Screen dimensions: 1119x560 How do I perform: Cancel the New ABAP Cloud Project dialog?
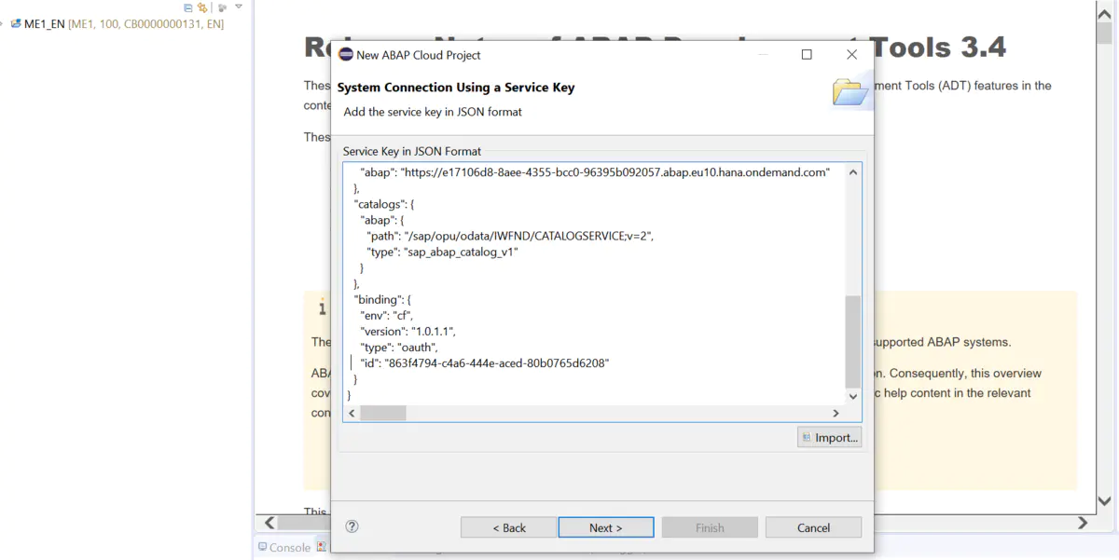[x=813, y=527]
